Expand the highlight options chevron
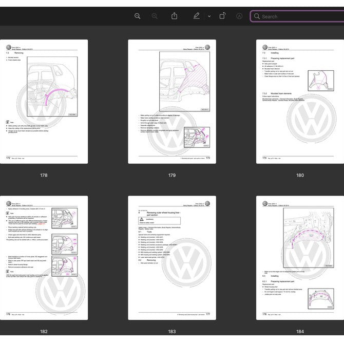344x344 pixels. (209, 16)
